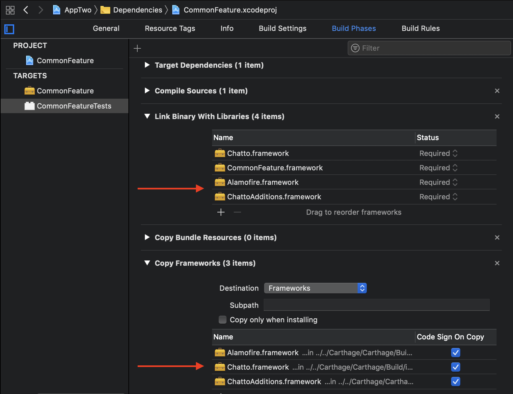Select Chatto.framework in Copy Frameworks list
Screen dimensions: 513x394
point(354,367)
